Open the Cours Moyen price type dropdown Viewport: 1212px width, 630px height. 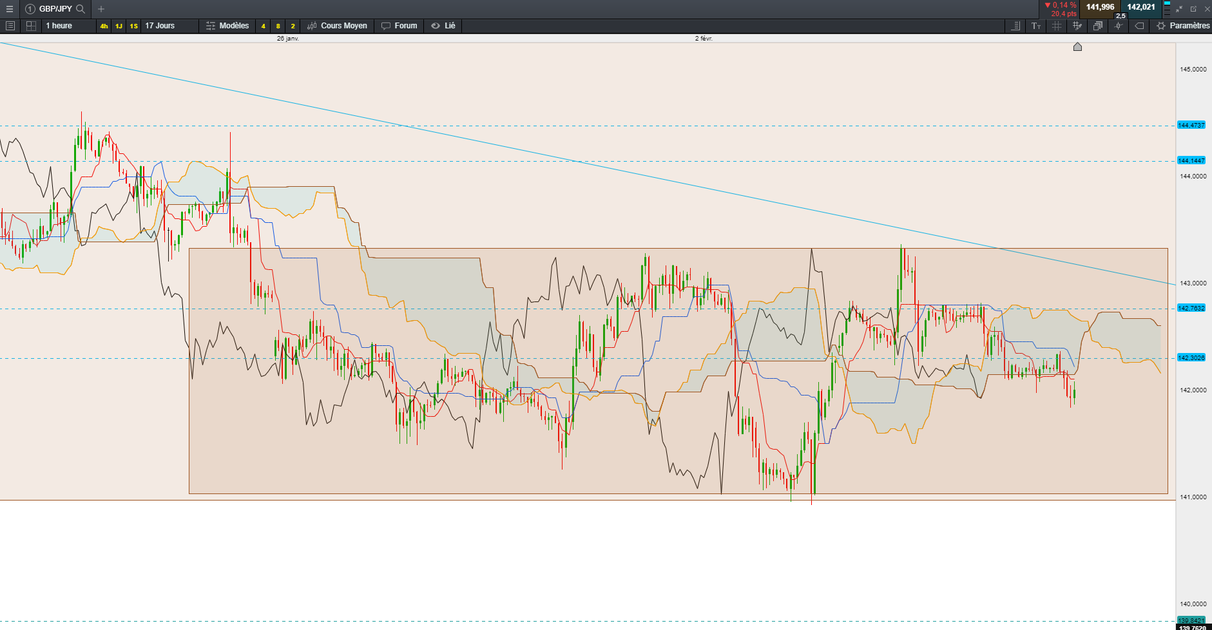[337, 26]
